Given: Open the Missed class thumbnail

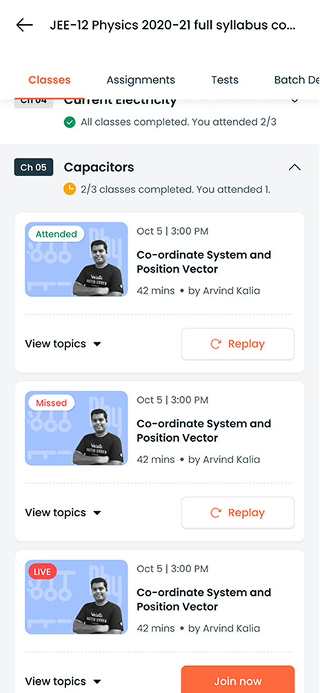Looking at the screenshot, I should pos(77,428).
